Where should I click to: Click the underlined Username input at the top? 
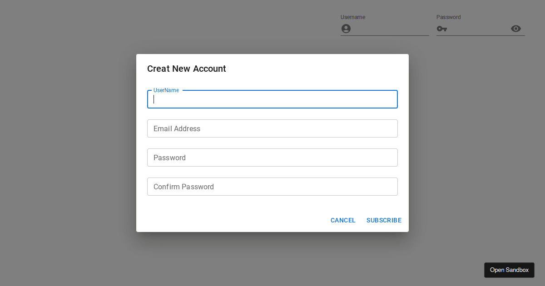pos(391,29)
